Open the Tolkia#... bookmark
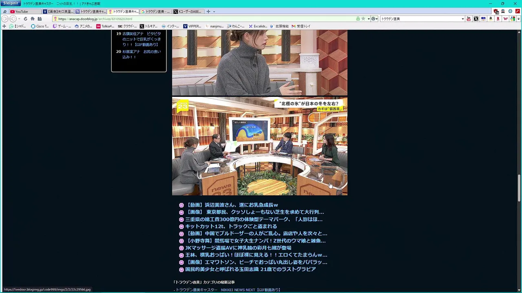Image resolution: width=522 pixels, height=293 pixels. pyautogui.click(x=105, y=26)
